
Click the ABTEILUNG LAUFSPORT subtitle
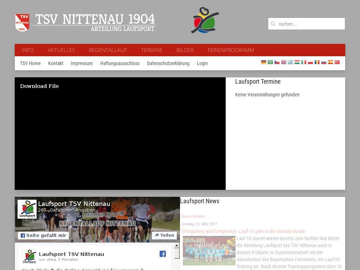click(x=122, y=29)
